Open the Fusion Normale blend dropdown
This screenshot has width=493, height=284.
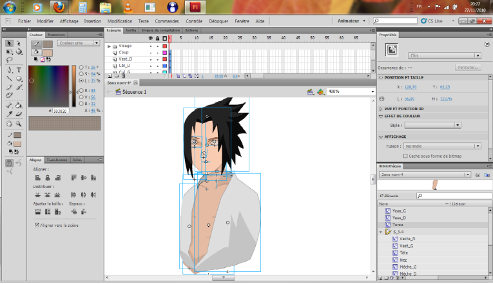pos(442,146)
